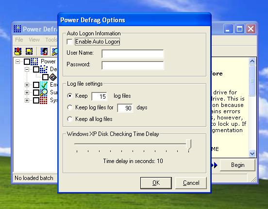Click the yellow floppy disk save toolbar icon

[29, 51]
